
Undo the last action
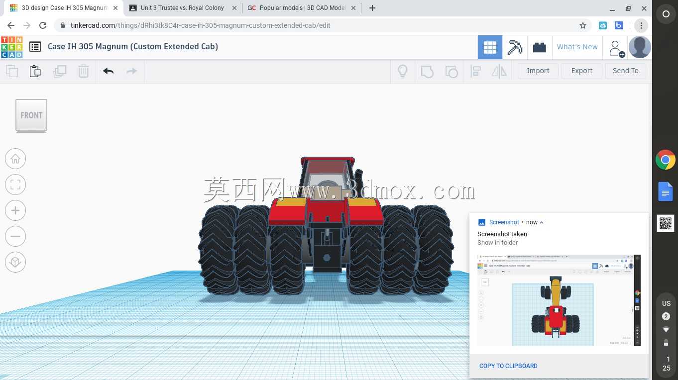point(108,71)
